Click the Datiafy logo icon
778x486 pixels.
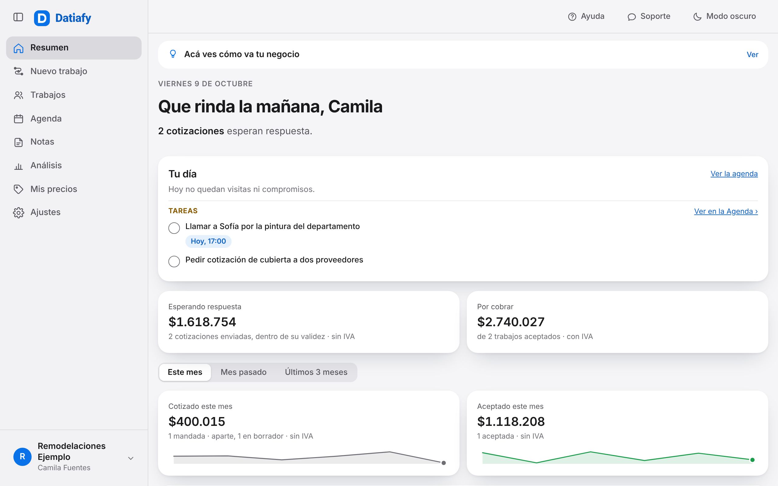(x=42, y=18)
